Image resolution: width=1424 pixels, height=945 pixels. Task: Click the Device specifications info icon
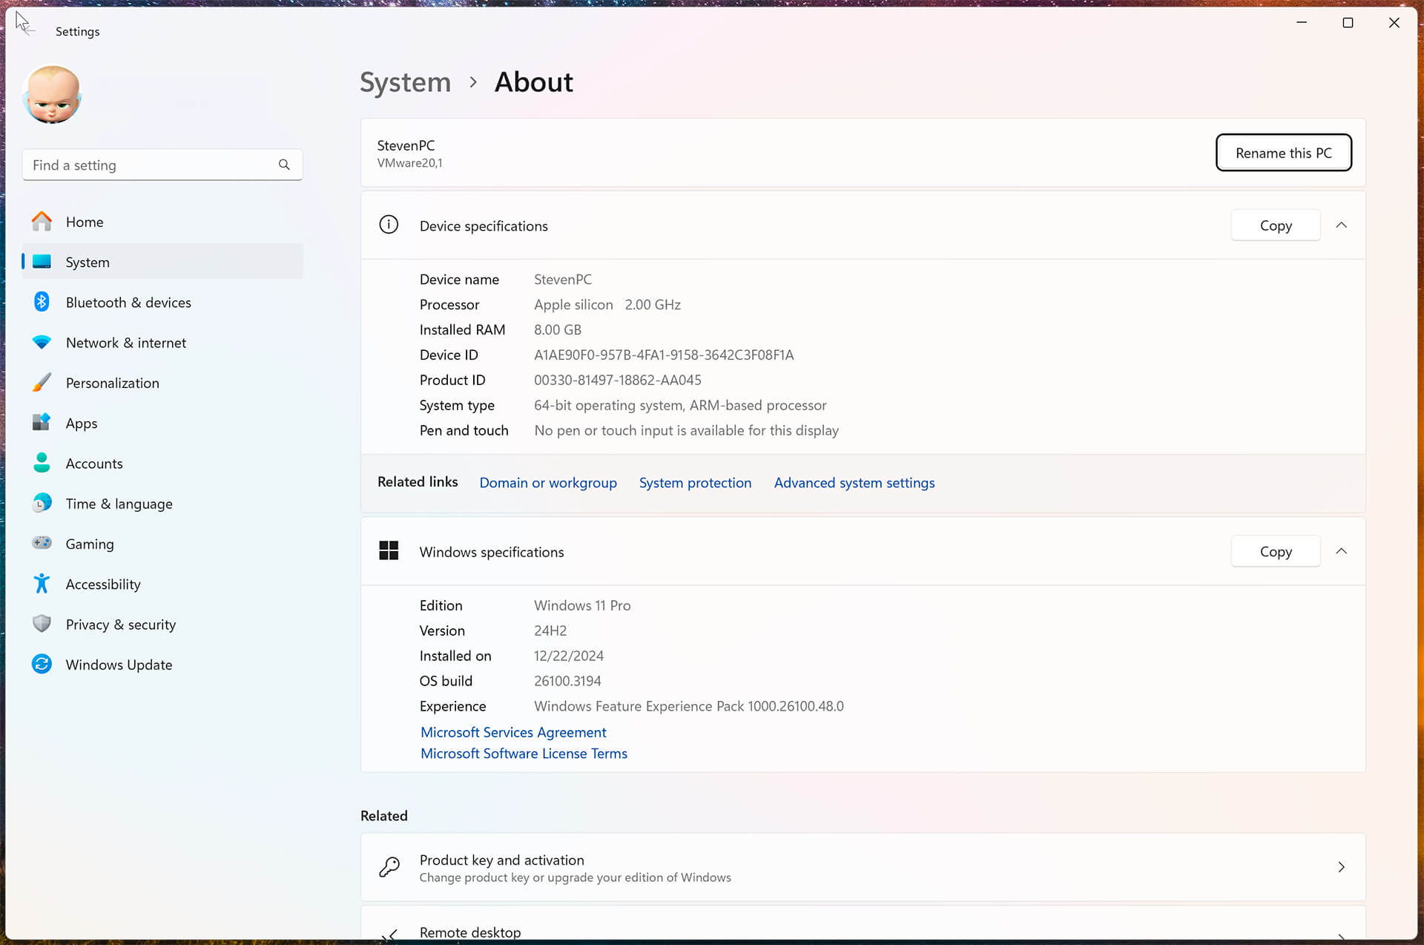point(389,225)
